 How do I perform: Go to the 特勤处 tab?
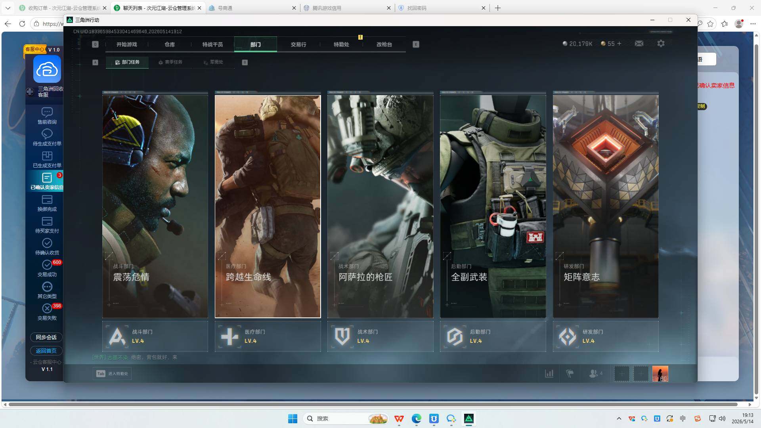[x=341, y=44]
